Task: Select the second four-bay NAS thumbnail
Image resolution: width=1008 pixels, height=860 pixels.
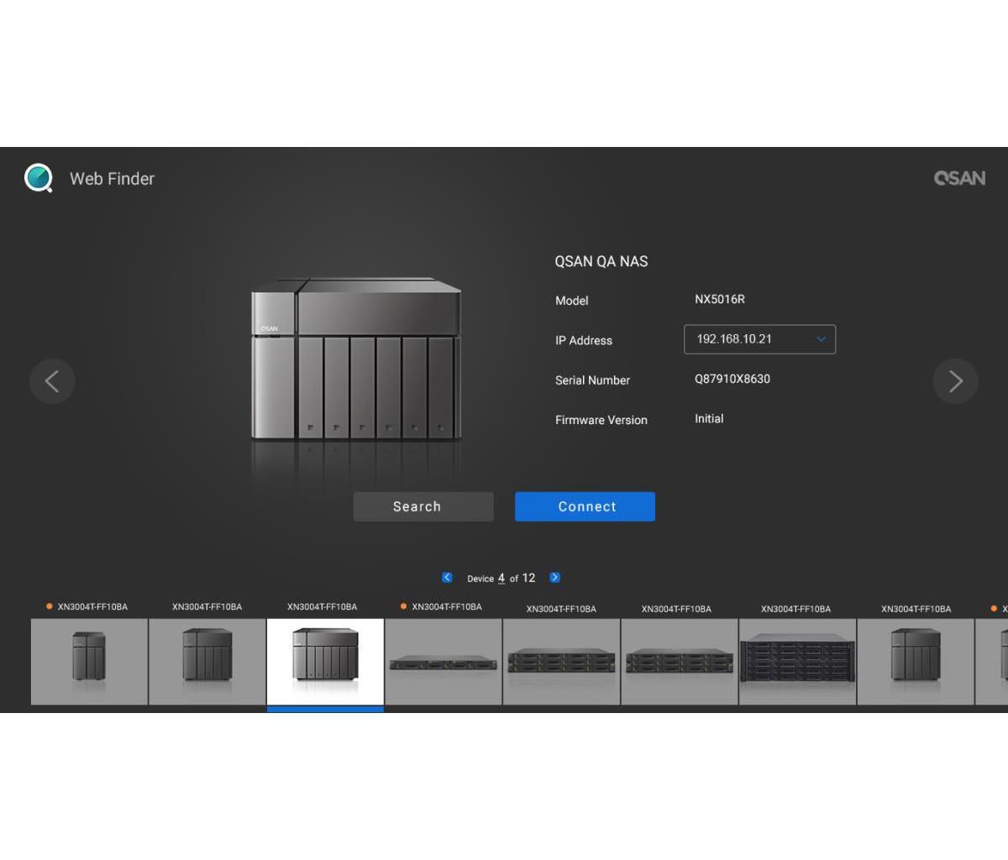Action: pos(207,662)
